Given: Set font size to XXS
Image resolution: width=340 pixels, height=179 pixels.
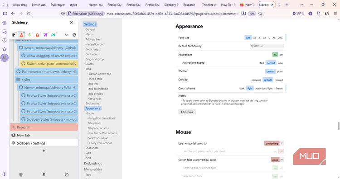Looking at the screenshot, I should [x=248, y=38].
